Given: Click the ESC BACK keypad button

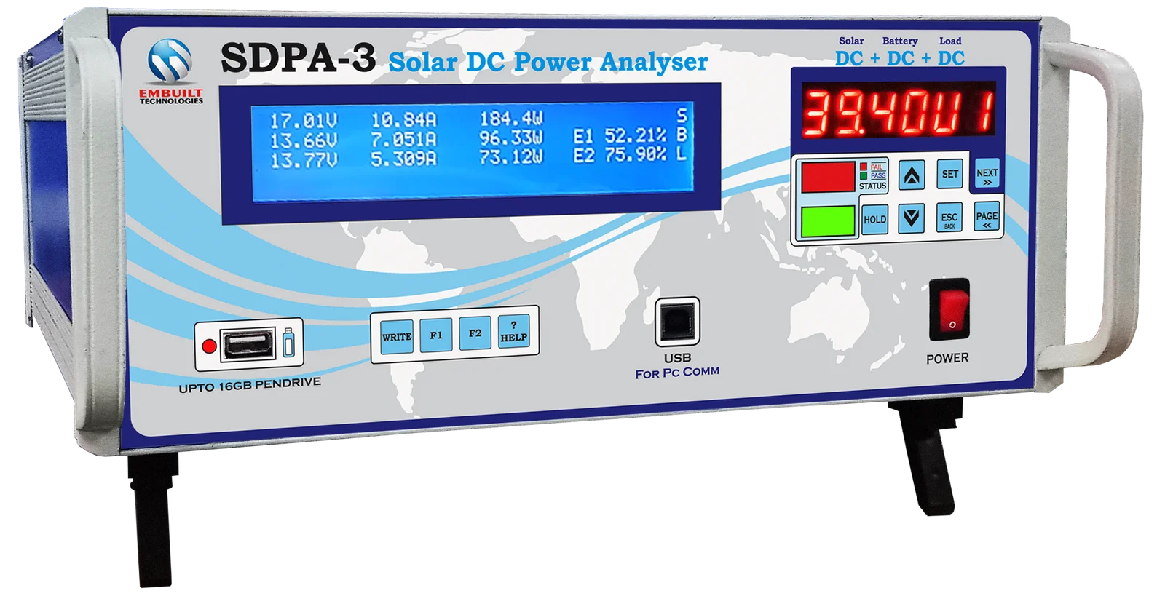Looking at the screenshot, I should 949,218.
